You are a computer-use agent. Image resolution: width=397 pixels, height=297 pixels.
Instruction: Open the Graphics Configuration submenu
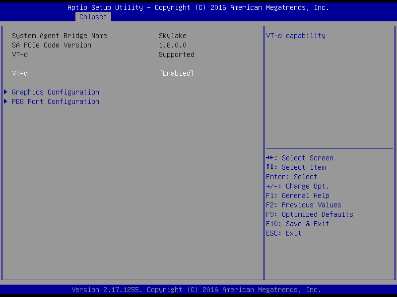56,92
